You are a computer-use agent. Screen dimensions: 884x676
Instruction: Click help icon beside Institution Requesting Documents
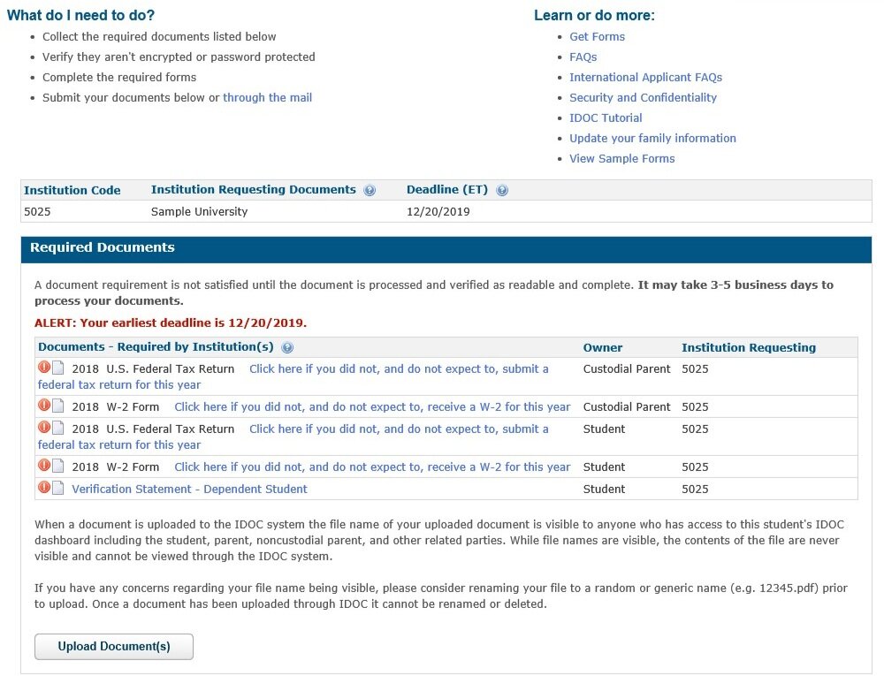(370, 190)
